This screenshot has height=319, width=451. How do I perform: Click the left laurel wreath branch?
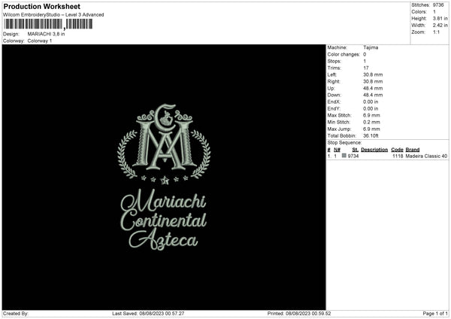pyautogui.click(x=128, y=154)
